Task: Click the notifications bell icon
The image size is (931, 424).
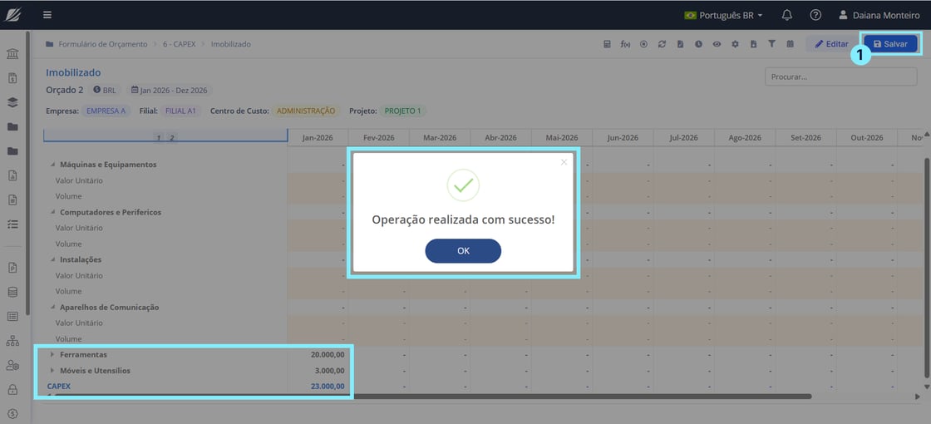Action: coord(786,15)
